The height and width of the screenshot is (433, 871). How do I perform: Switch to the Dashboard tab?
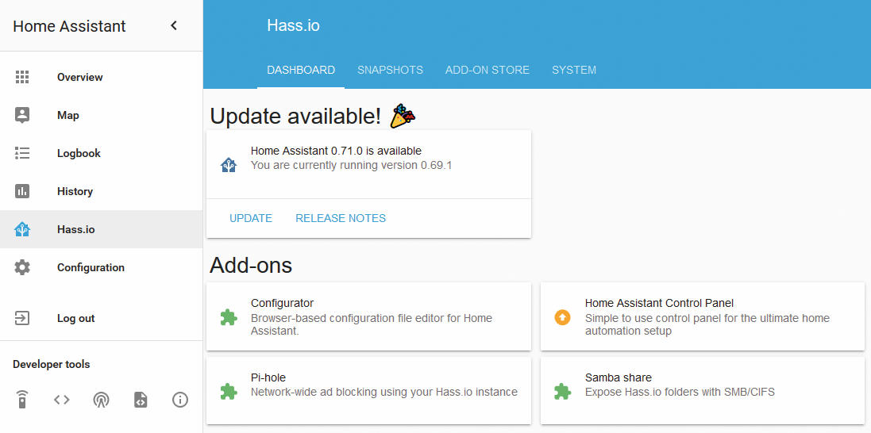tap(301, 71)
